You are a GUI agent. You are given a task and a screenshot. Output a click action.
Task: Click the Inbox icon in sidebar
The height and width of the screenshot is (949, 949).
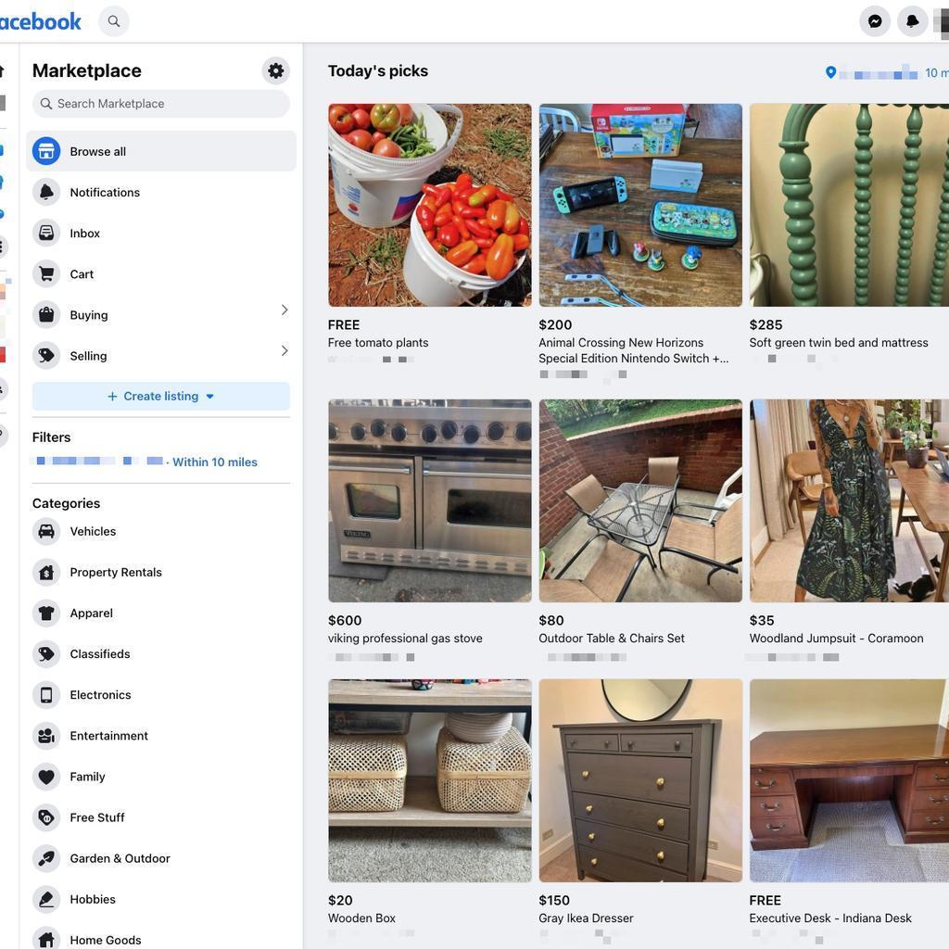pos(46,234)
